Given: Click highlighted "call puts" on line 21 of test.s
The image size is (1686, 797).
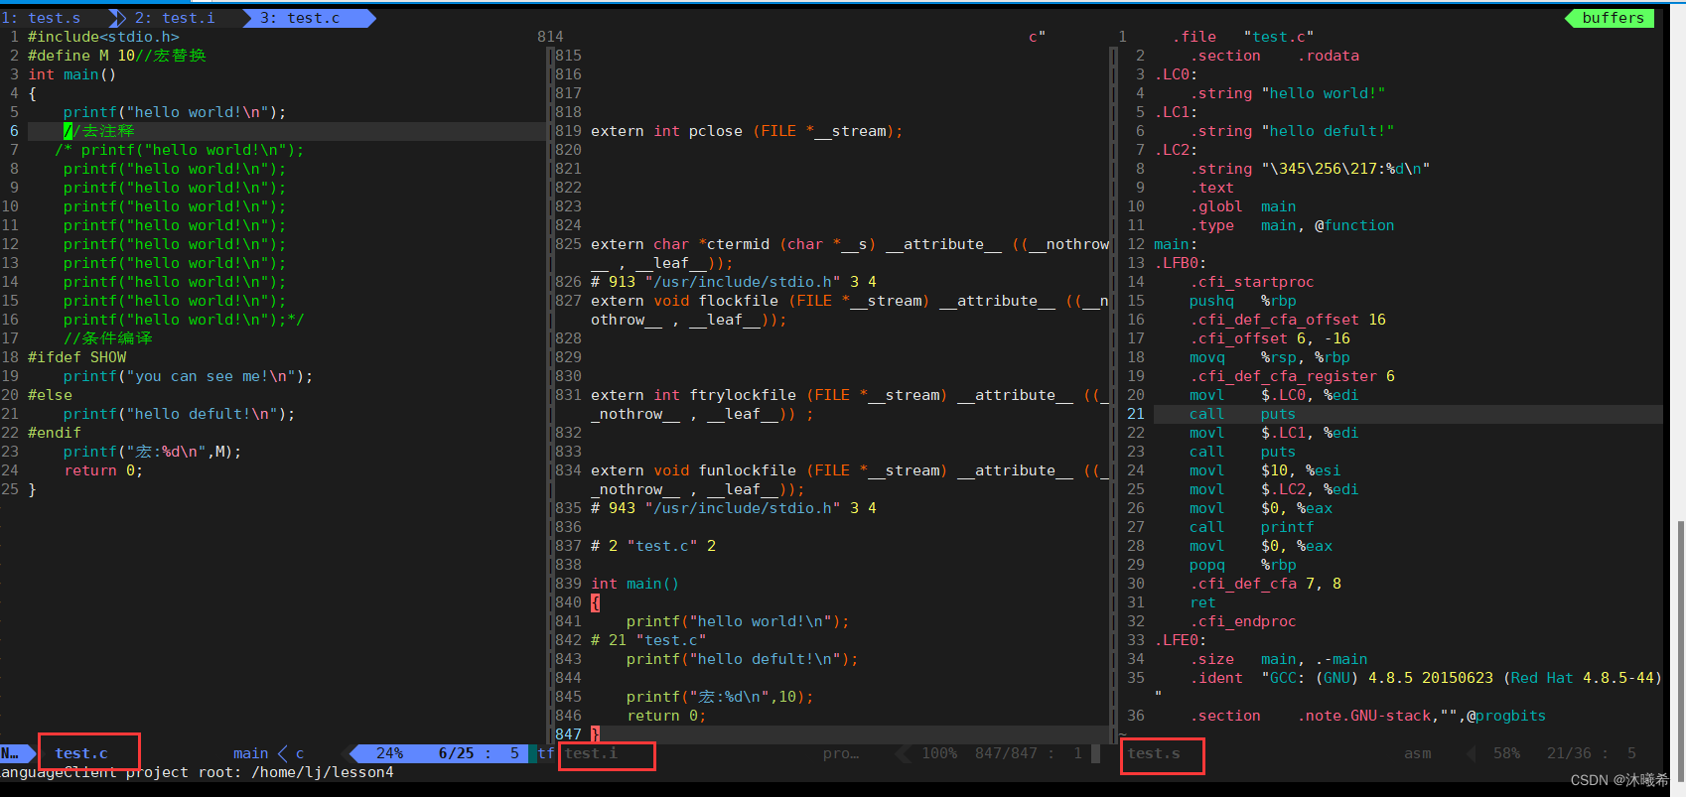Looking at the screenshot, I should [1243, 414].
